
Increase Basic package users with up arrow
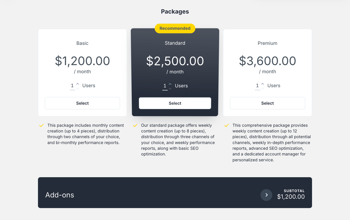pos(78,84)
